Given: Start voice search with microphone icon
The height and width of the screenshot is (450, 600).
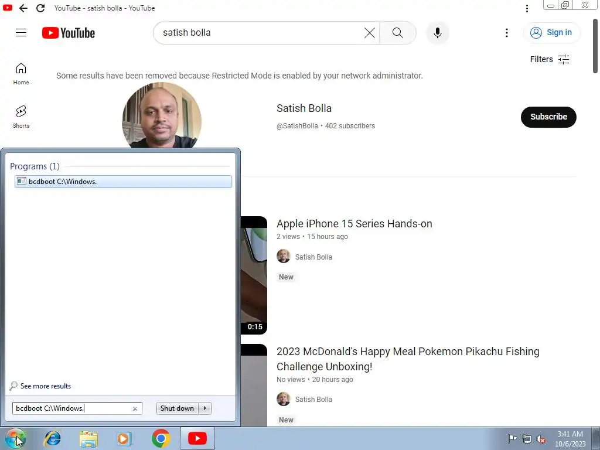Looking at the screenshot, I should [437, 33].
